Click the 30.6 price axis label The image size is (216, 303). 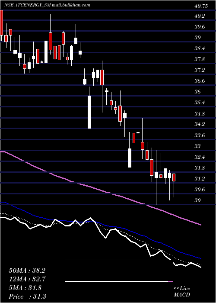pos(200,190)
